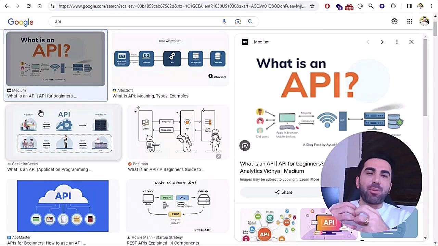
Task: Toggle the browser side panel
Action: [409, 6]
